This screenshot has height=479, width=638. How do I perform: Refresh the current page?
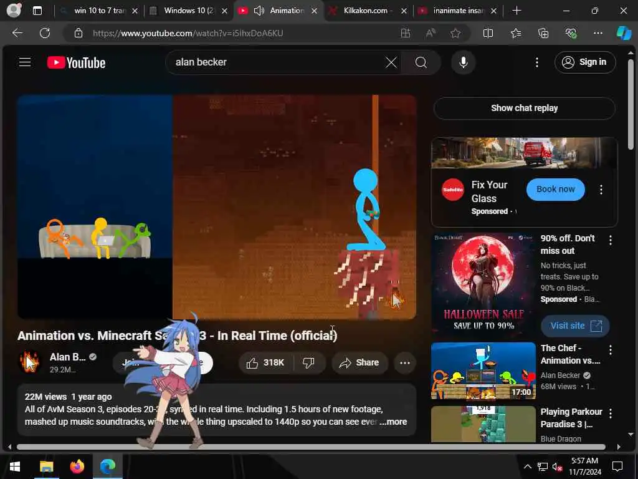45,33
